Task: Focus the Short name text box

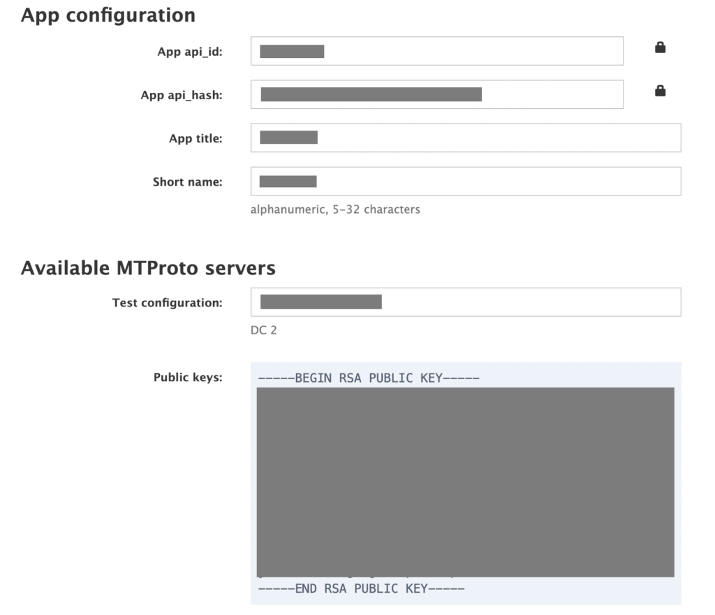Action: [x=465, y=181]
